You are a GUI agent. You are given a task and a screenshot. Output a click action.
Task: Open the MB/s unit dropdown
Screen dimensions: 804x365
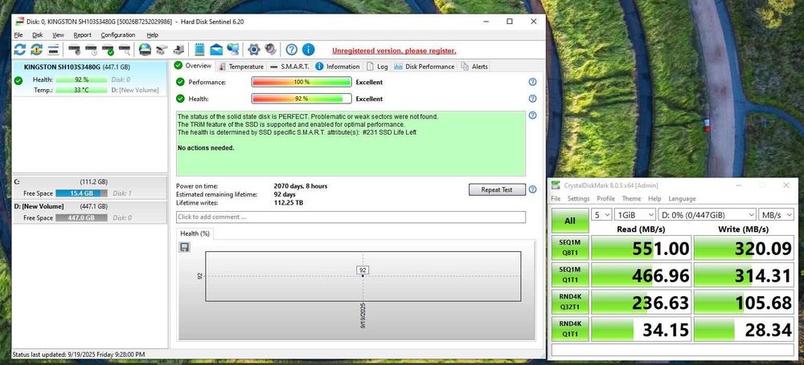pyautogui.click(x=777, y=214)
